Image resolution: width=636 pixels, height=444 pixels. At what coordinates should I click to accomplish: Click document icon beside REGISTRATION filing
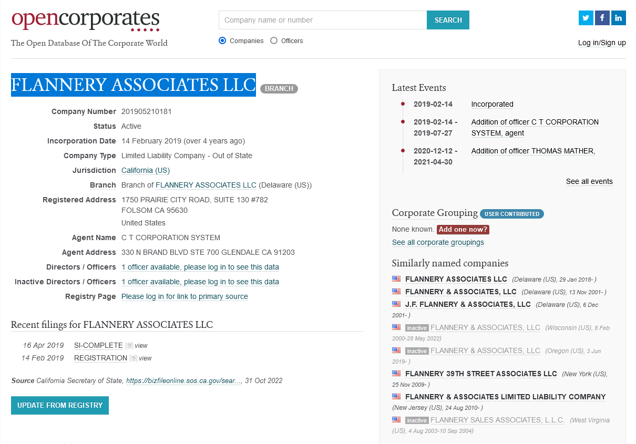(134, 358)
